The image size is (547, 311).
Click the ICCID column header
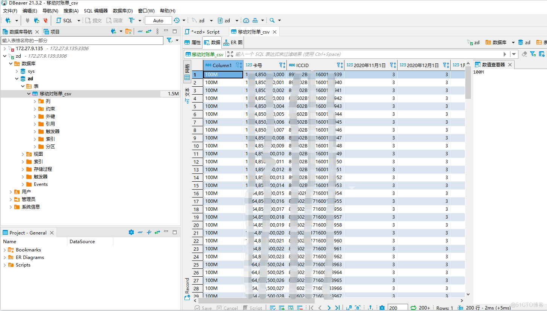tap(315, 65)
